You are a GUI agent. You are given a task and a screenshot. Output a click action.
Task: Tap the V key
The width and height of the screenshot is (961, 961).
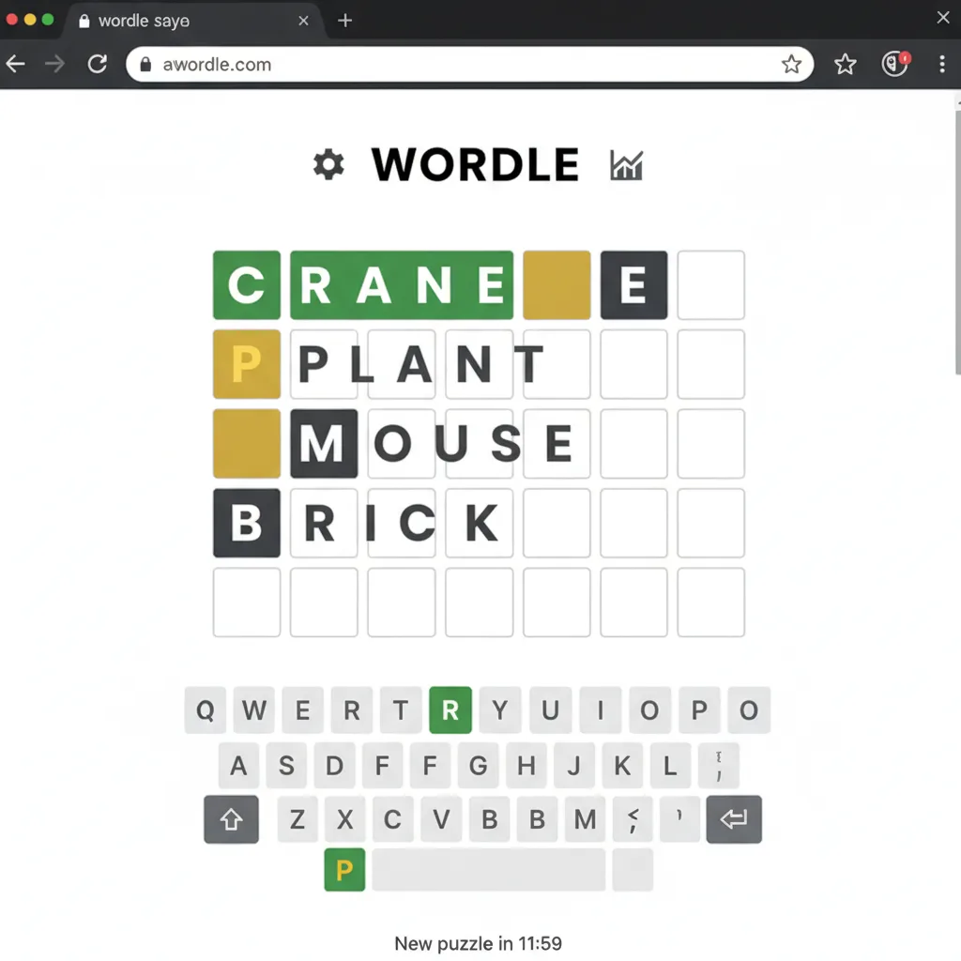click(441, 819)
